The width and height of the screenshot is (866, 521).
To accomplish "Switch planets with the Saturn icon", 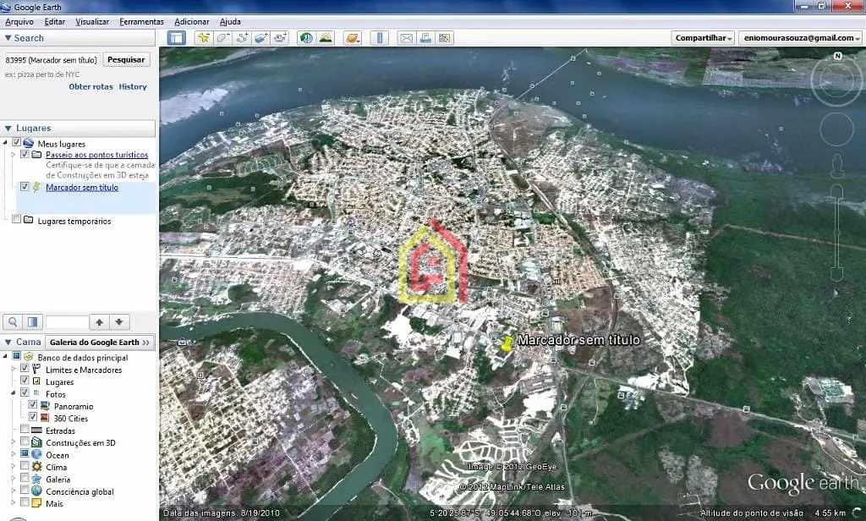I will (352, 37).
